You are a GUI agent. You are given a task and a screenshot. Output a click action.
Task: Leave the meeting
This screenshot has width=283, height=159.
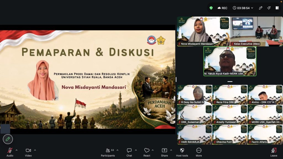[274, 152]
